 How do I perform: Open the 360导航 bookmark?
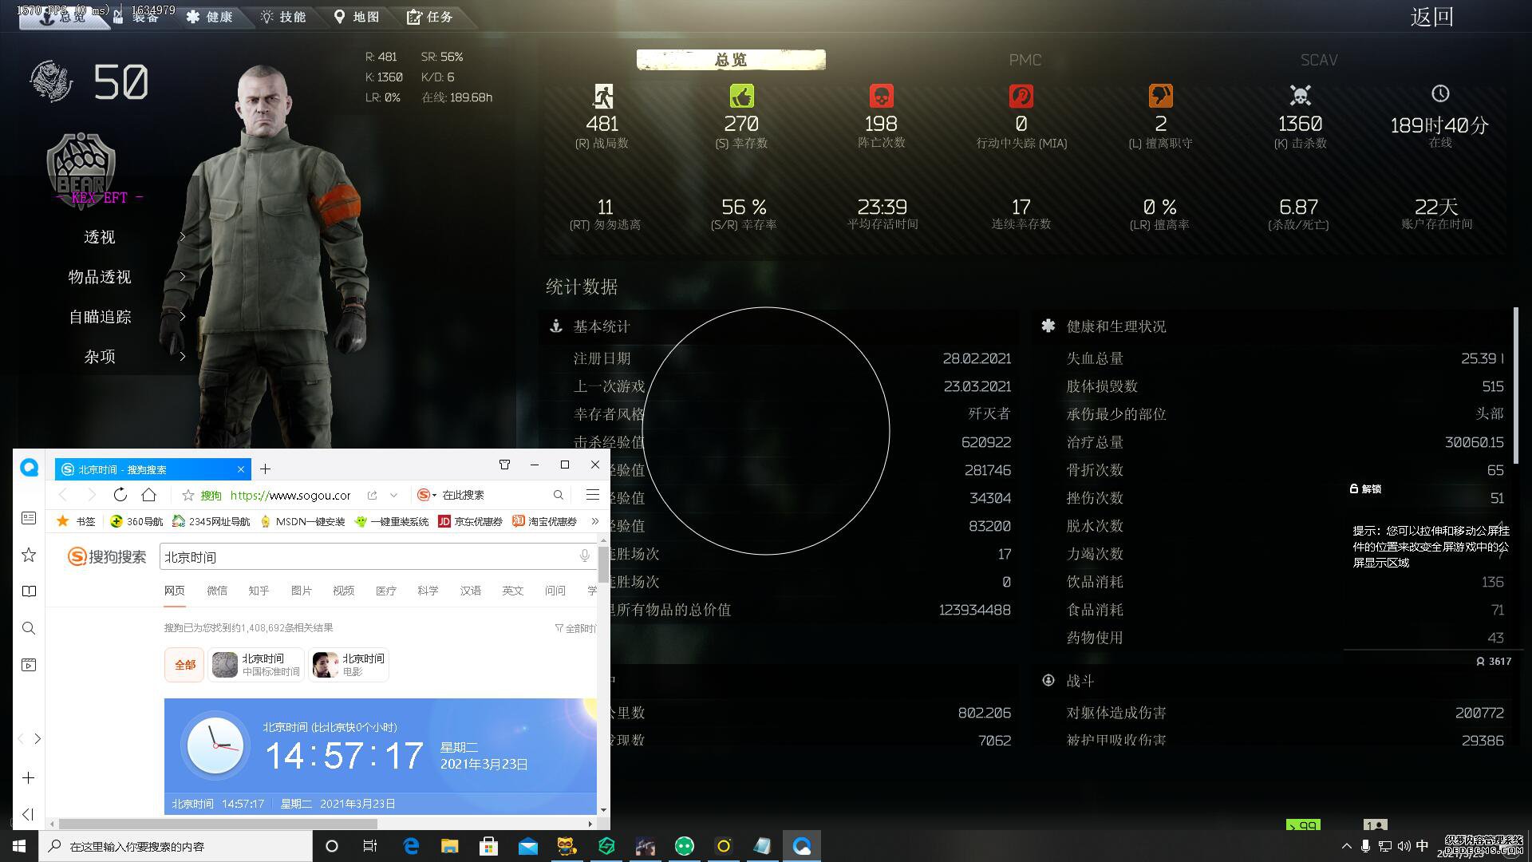(136, 521)
